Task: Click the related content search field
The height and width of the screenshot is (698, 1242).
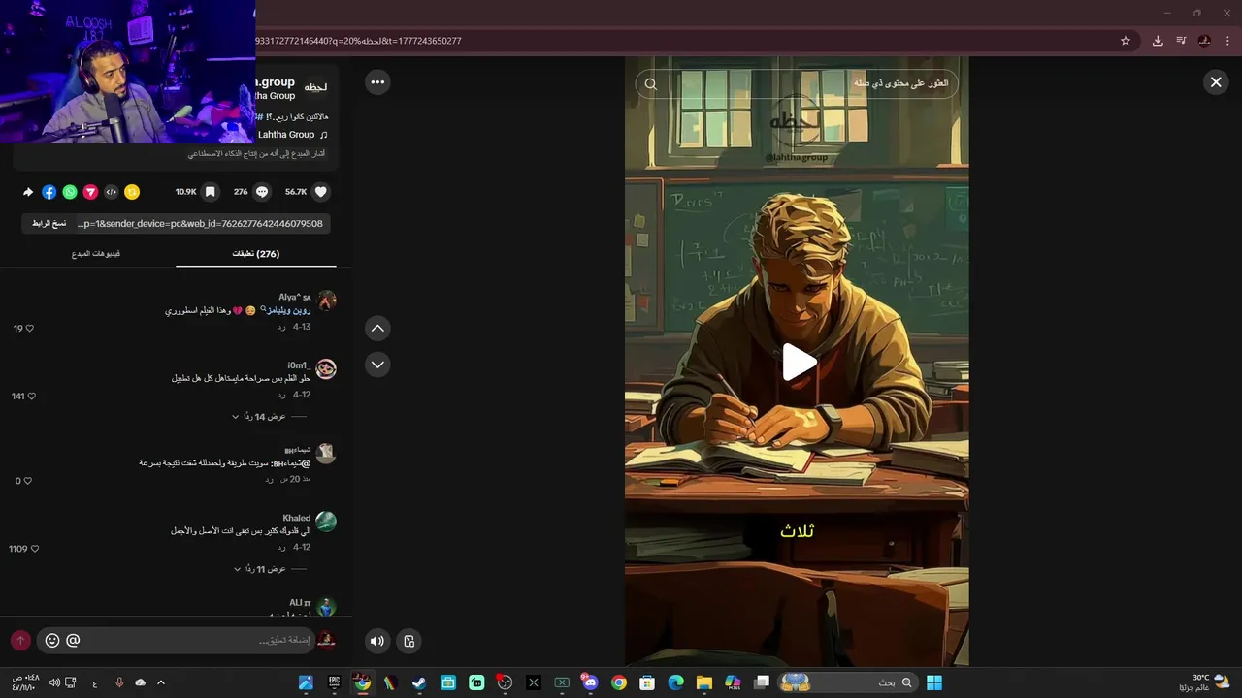Action: [x=797, y=84]
